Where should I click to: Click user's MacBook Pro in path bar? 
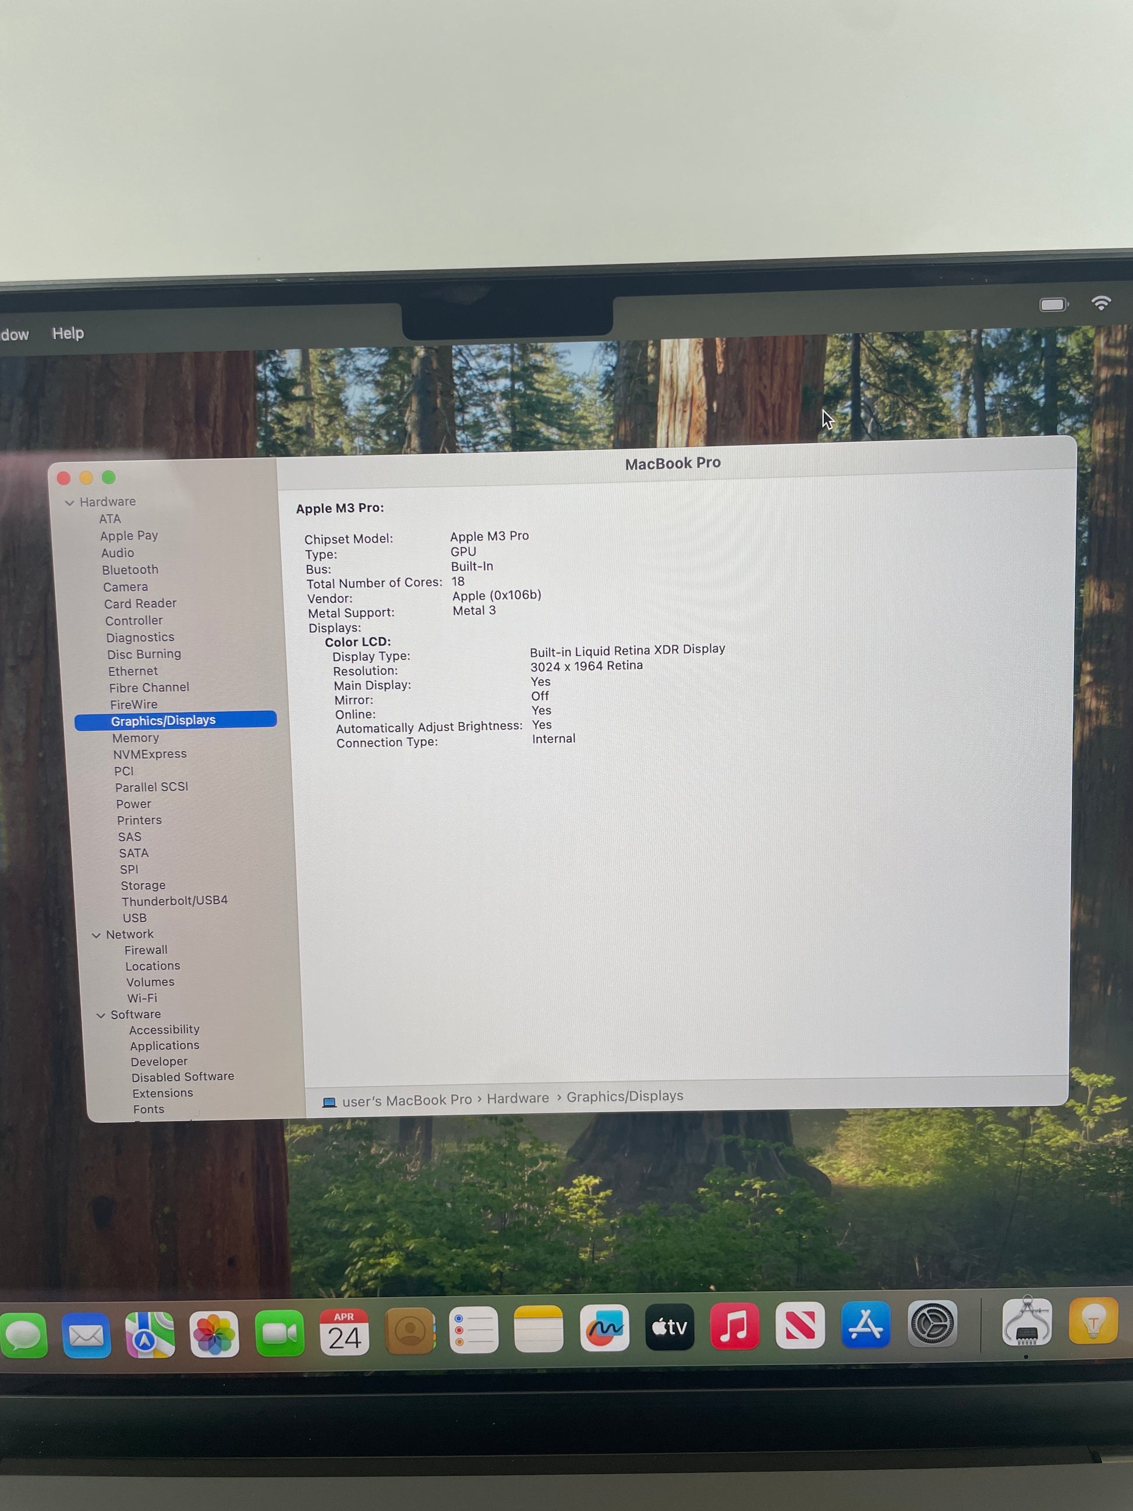pyautogui.click(x=406, y=1100)
